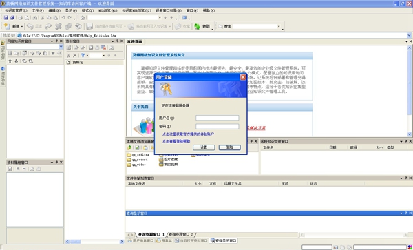Click the home icon in address toolbar
The image size is (413, 250).
click(83, 18)
